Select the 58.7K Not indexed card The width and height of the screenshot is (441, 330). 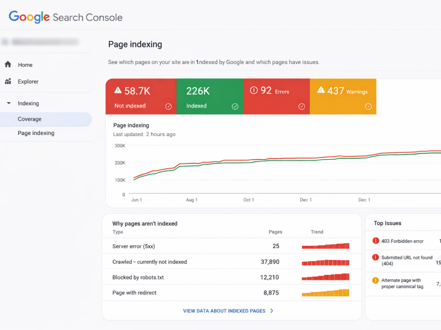pyautogui.click(x=141, y=96)
